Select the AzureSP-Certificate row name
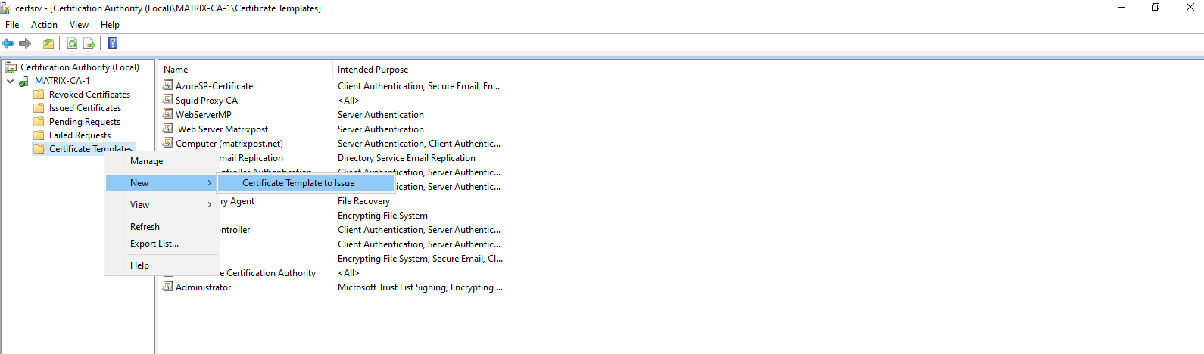The width and height of the screenshot is (1204, 354). click(214, 86)
